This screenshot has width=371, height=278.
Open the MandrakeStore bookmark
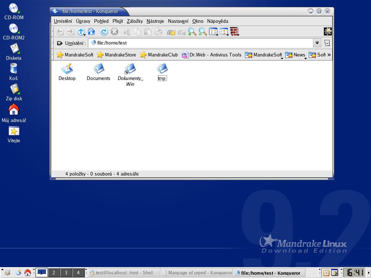tap(116, 55)
